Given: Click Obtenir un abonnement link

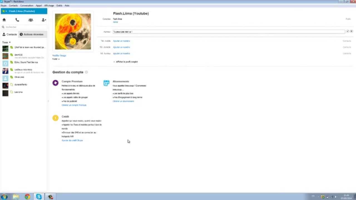Looking at the screenshot, I should 123,101.
